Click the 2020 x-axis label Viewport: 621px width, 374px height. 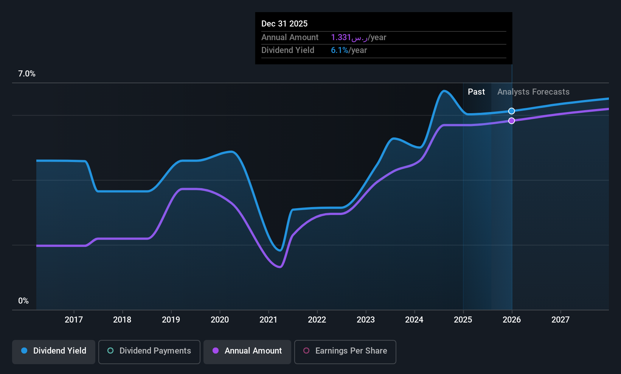(220, 320)
